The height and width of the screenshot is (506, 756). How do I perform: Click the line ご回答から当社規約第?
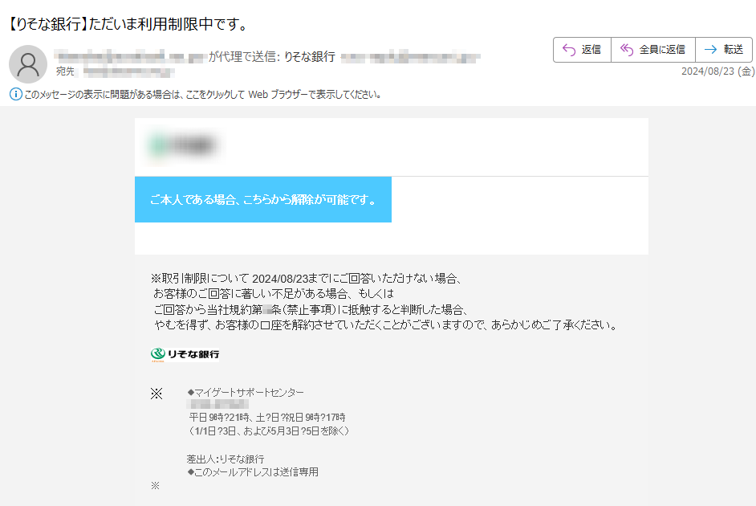pyautogui.click(x=310, y=310)
